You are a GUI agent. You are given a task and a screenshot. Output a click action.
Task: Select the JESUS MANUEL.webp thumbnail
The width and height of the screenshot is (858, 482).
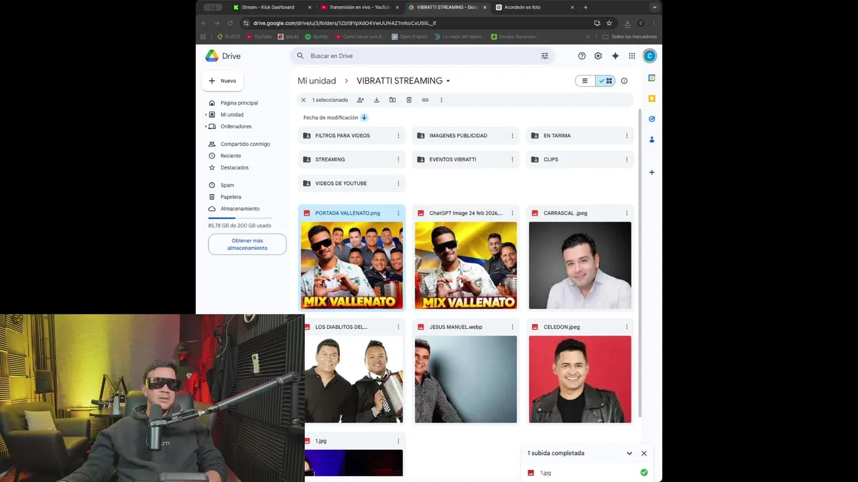click(466, 380)
